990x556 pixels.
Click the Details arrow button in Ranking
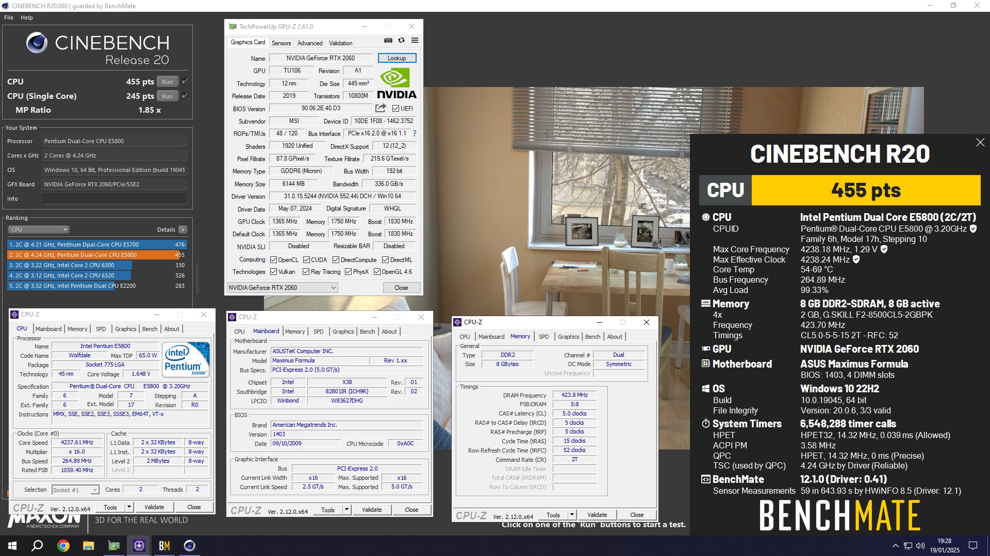(183, 230)
